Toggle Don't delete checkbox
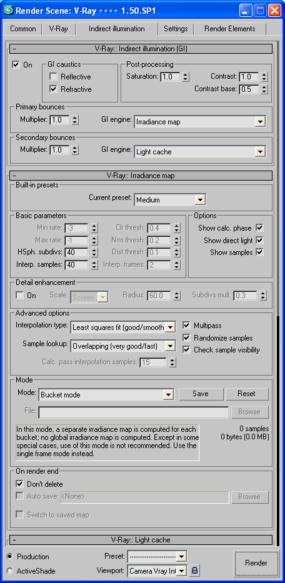285x583 pixels. [19, 484]
